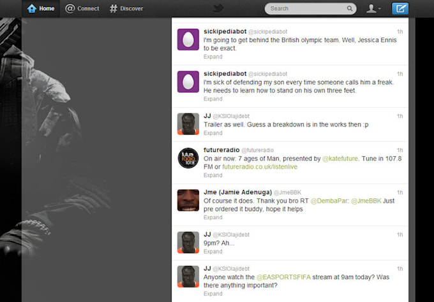Click @KSIOlajidebt handle on Trailer tweet
This screenshot has width=434, height=302.
click(x=231, y=117)
